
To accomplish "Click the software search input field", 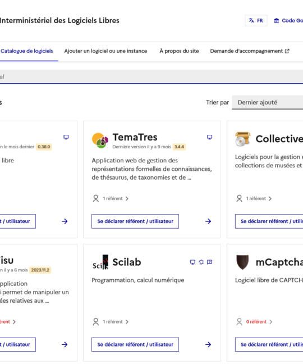I will [151, 77].
